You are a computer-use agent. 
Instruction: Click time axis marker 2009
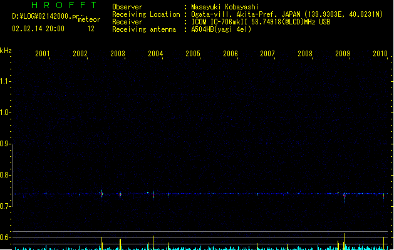click(343, 53)
